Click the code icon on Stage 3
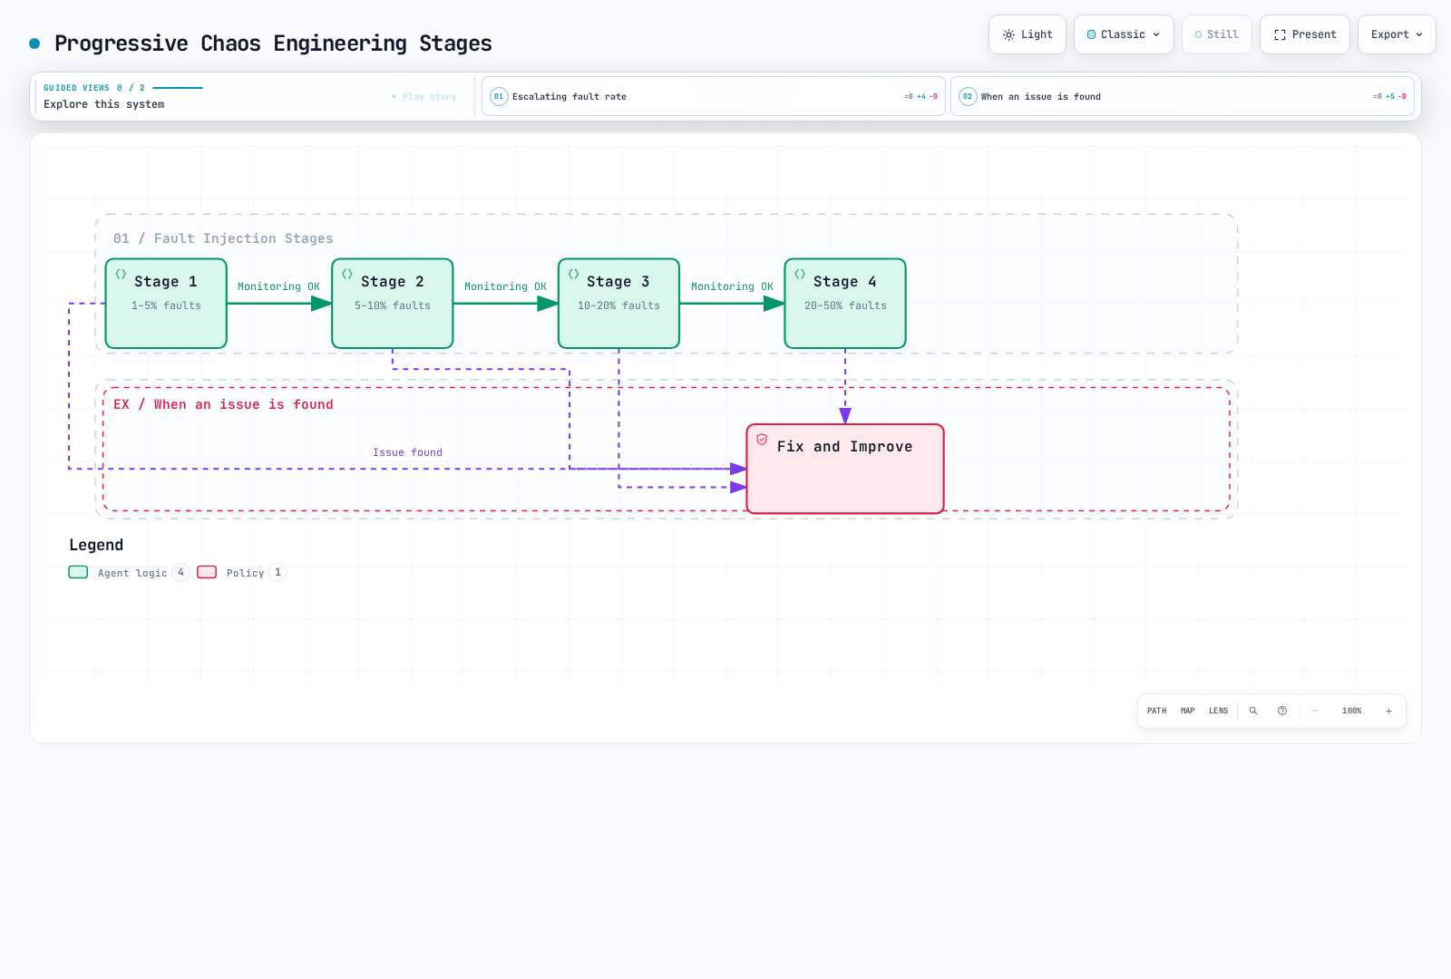 tap(574, 274)
